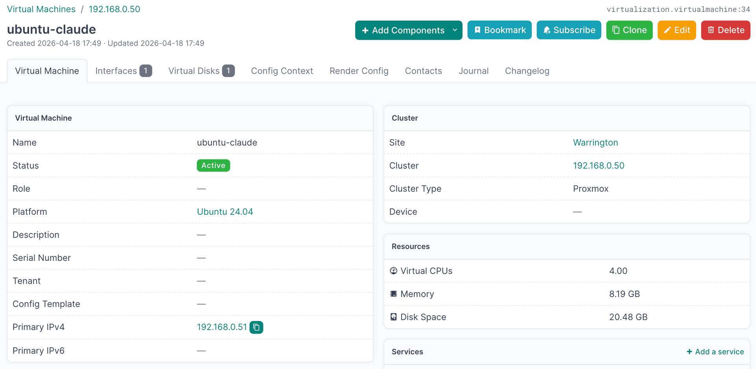Open the Warrington site link
Viewport: 756px width, 369px height.
point(595,142)
